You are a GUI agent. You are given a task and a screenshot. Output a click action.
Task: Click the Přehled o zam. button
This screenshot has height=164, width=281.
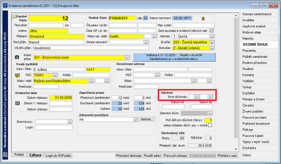[228, 156]
